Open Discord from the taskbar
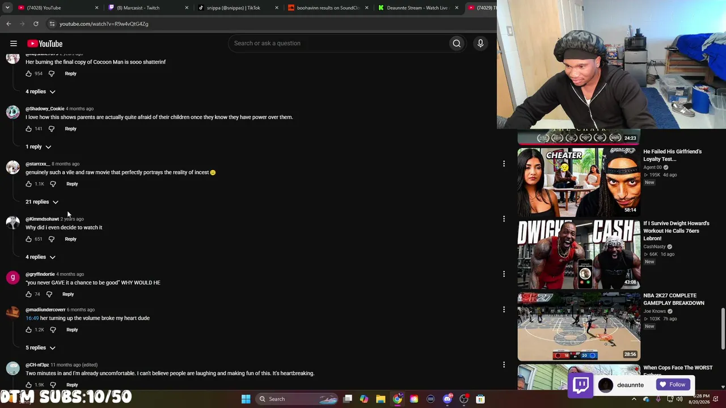Image resolution: width=726 pixels, height=408 pixels. point(447,399)
